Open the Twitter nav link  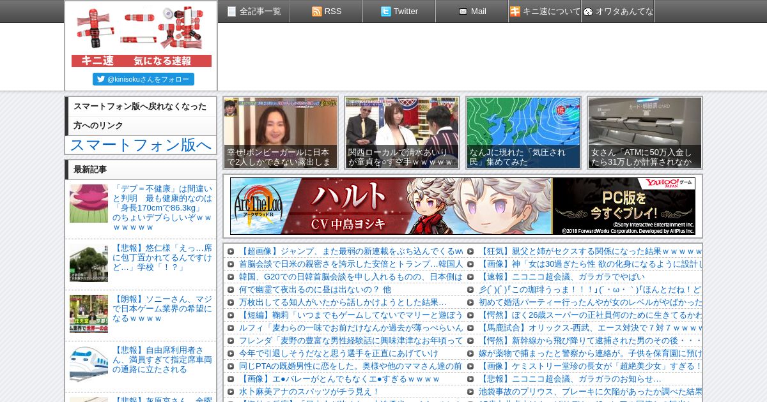pos(399,11)
